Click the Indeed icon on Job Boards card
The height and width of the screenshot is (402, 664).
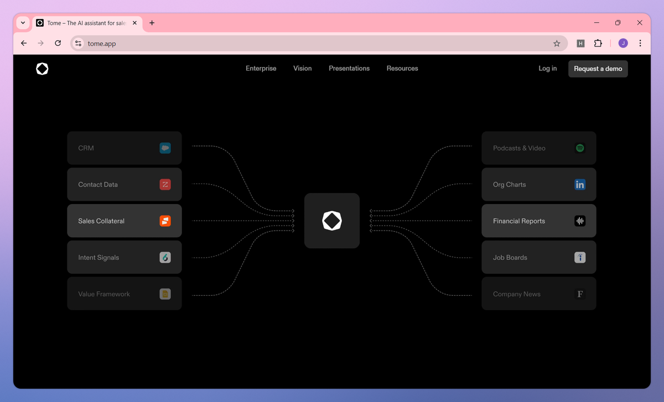pos(579,257)
